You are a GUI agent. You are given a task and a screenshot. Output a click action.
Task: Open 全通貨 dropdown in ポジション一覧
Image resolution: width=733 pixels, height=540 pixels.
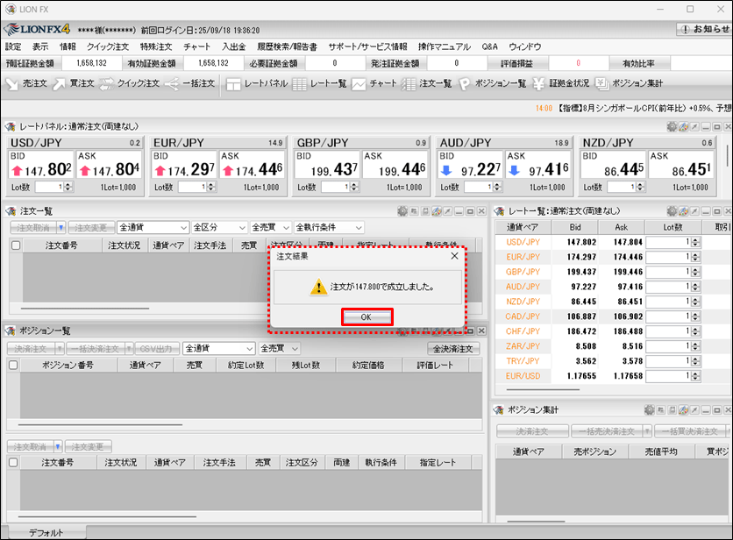click(x=218, y=348)
